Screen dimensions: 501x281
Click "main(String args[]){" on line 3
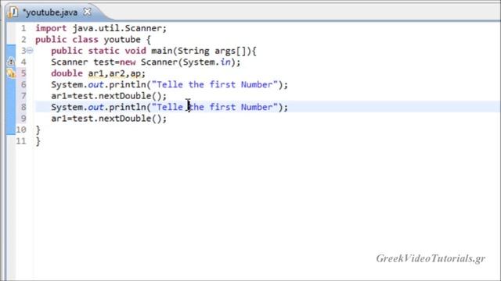tap(204, 51)
